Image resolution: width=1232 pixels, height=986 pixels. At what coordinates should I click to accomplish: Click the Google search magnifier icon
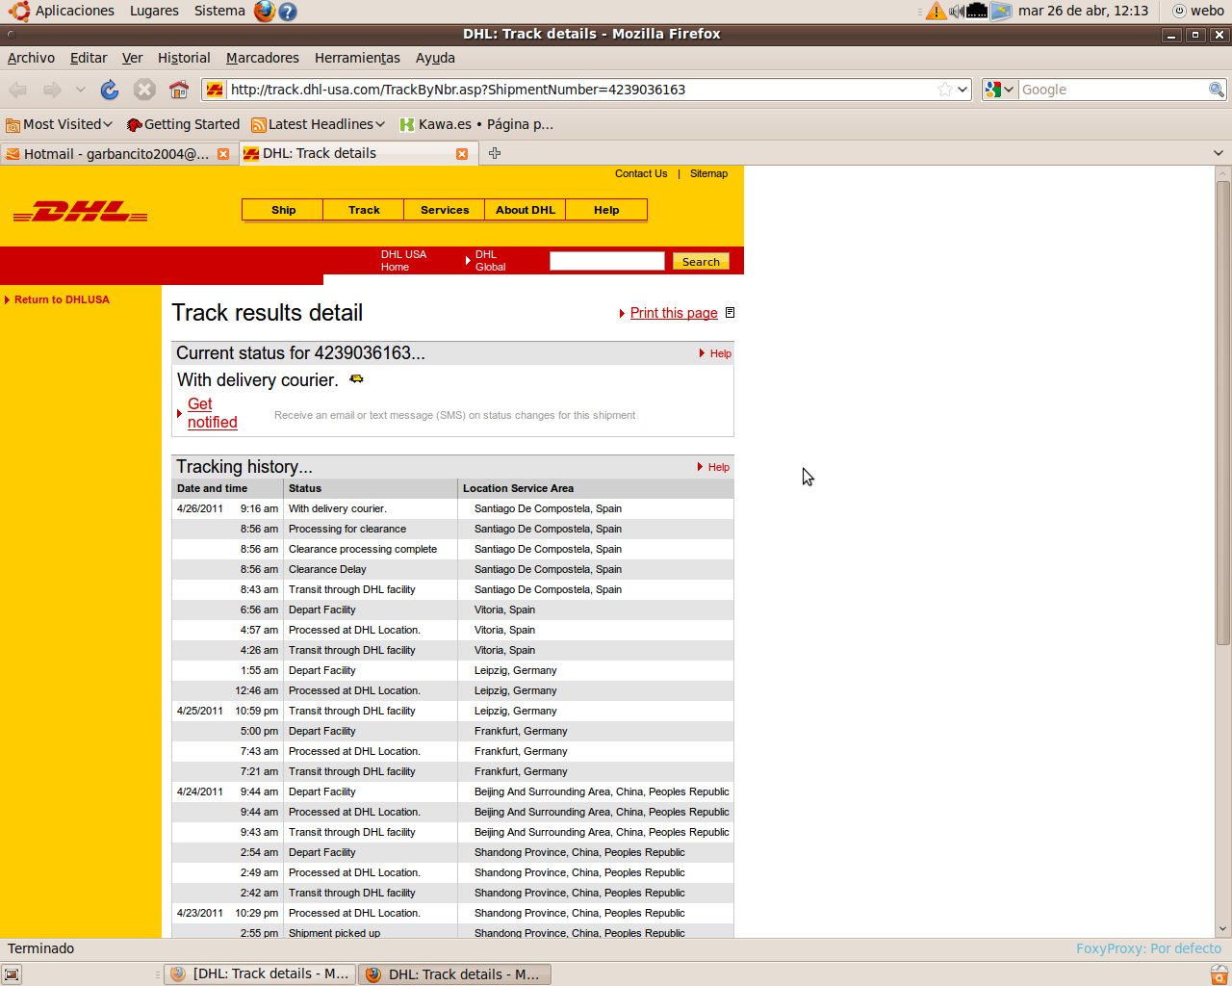[1217, 90]
